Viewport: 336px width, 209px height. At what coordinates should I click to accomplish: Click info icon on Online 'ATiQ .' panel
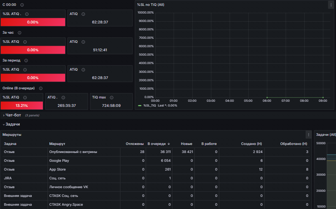63,97
